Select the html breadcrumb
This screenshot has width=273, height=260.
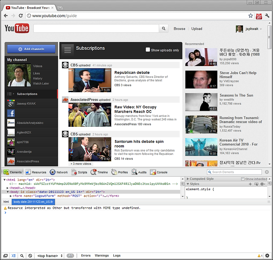click(6, 202)
